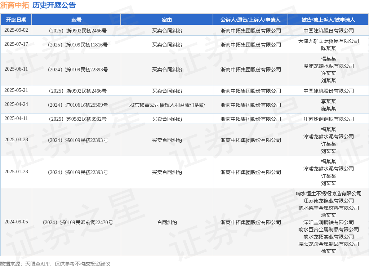
Task: Click defendant 江苏德龙镍业有限公司
Action: pos(328,201)
